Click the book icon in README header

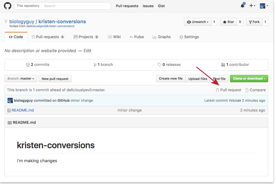click(10, 123)
